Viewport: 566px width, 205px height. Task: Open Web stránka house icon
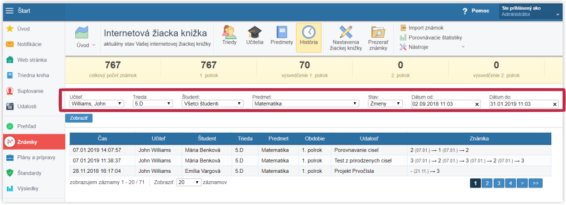point(10,60)
